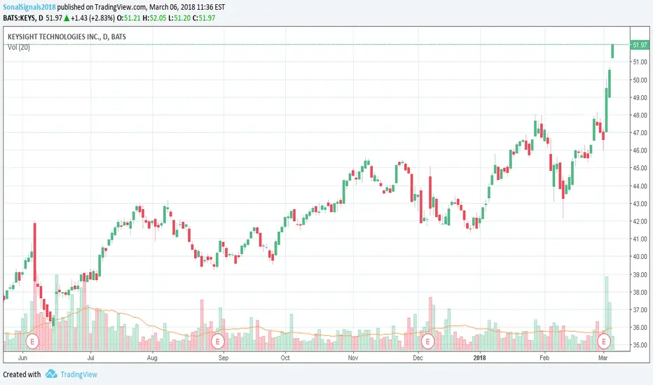Click the earnings E marker beside Dec
The image size is (653, 385).
pyautogui.click(x=427, y=342)
